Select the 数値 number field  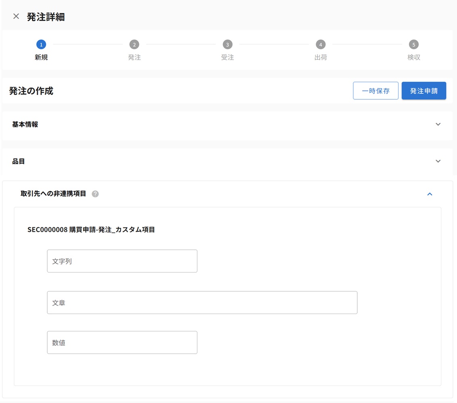point(122,343)
